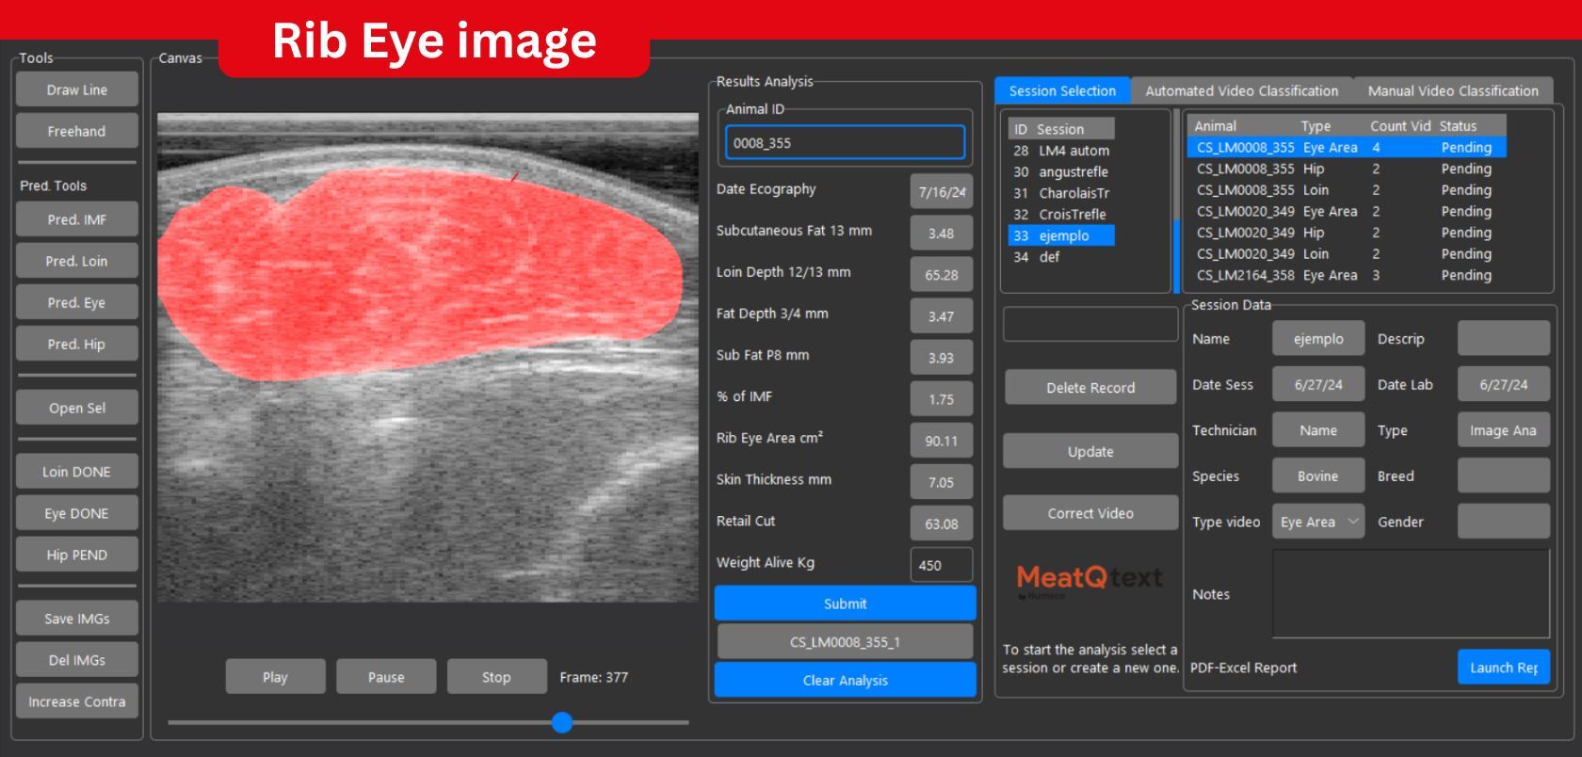Viewport: 1582px width, 757px height.
Task: Select the Draw Line tool
Action: pyautogui.click(x=76, y=90)
